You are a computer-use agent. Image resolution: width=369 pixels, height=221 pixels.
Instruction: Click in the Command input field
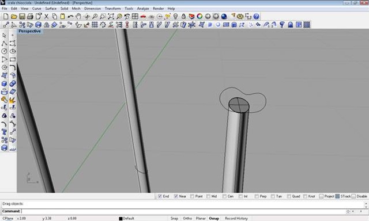[x=183, y=211]
